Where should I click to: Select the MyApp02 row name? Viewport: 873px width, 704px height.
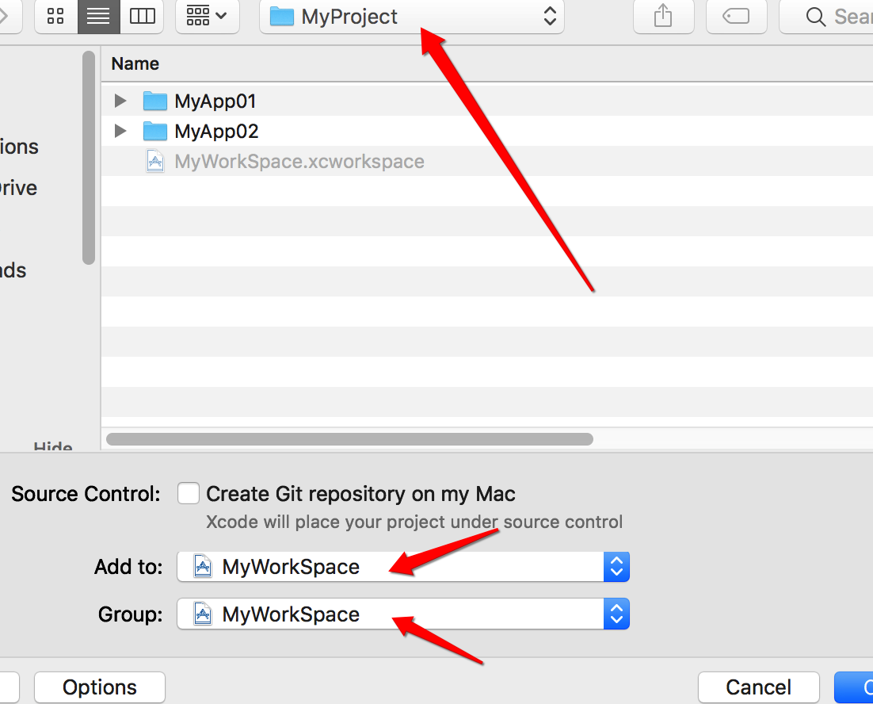[x=216, y=132]
